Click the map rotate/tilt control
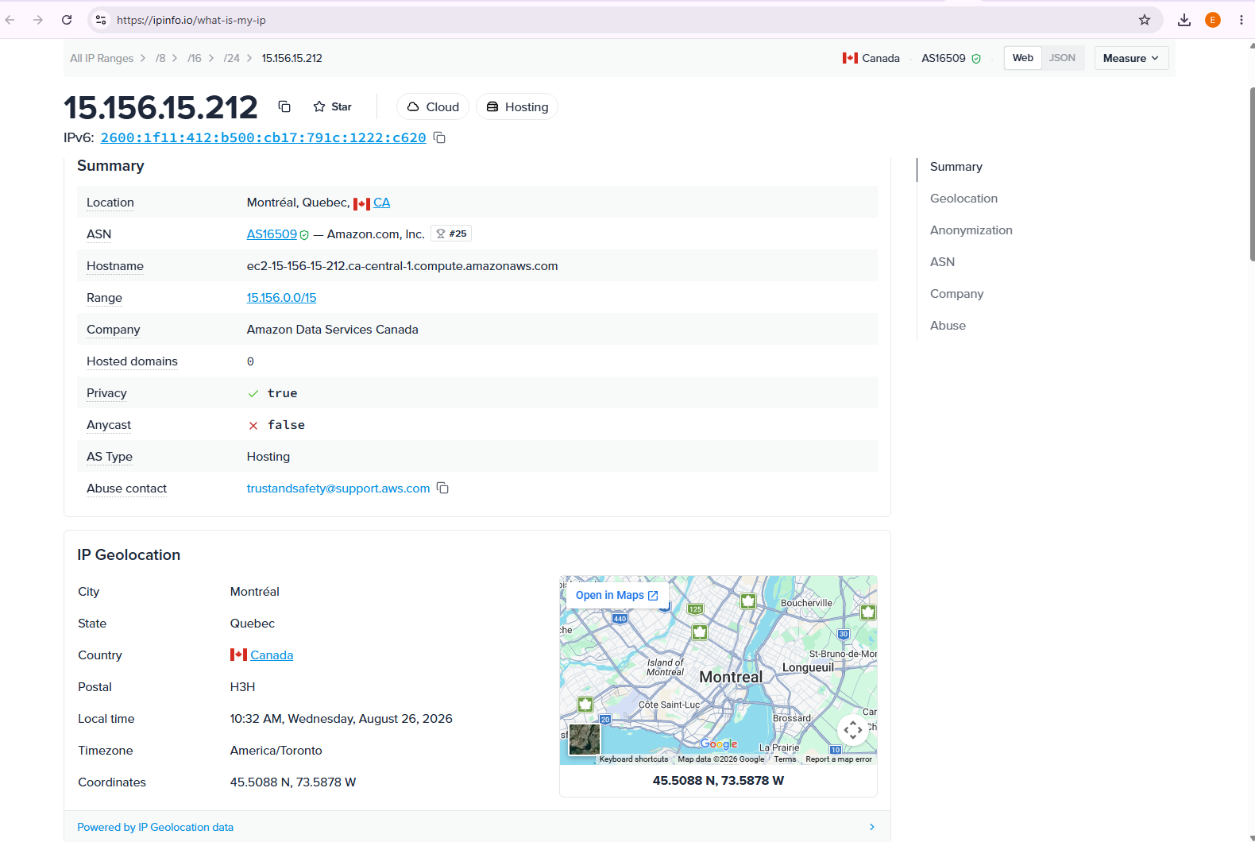1255x842 pixels. coord(853,729)
